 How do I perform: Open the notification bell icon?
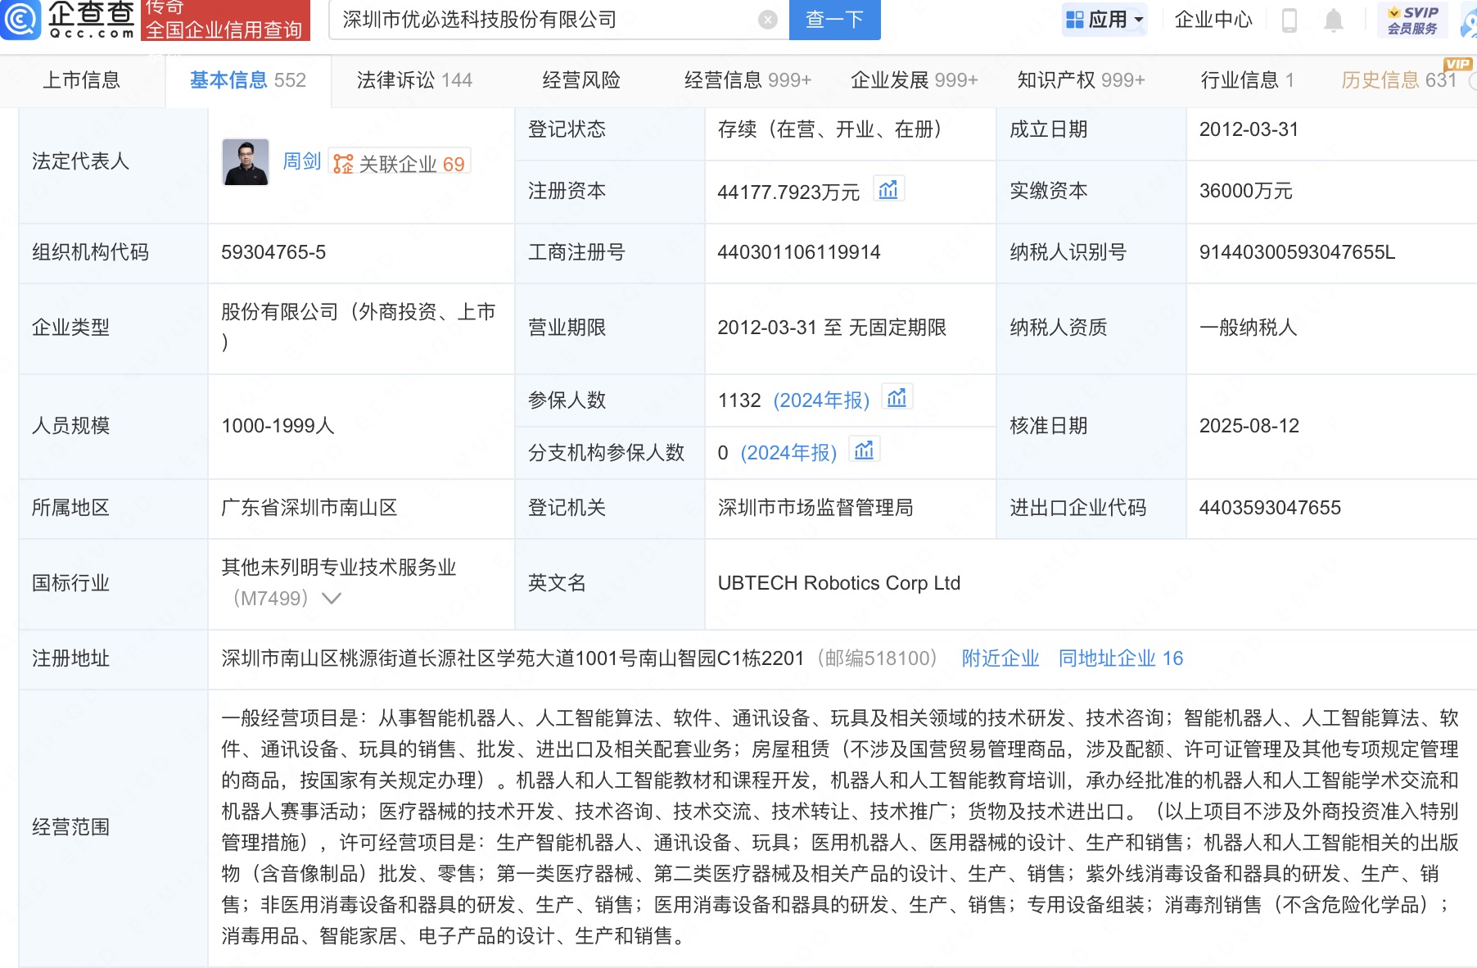click(1334, 20)
